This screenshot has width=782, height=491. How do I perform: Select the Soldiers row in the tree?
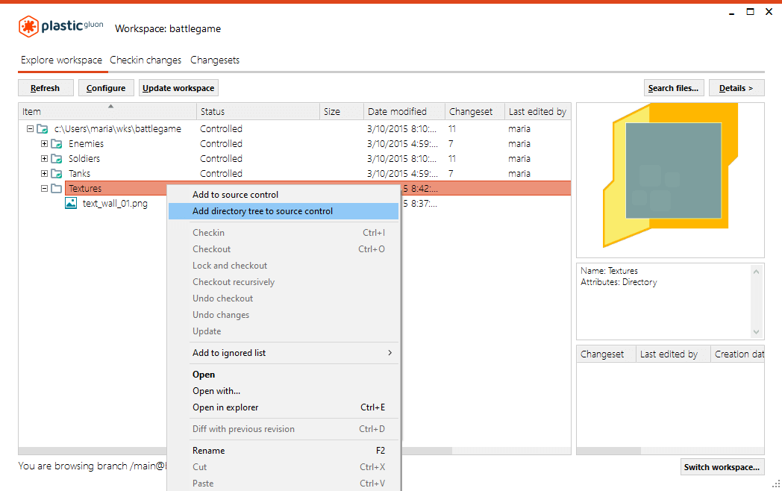coord(294,159)
